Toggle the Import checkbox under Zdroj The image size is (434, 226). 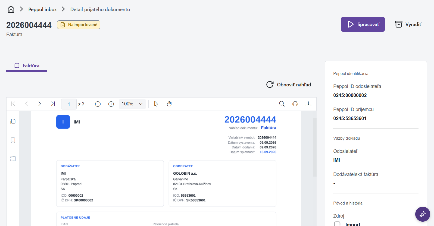click(337, 224)
